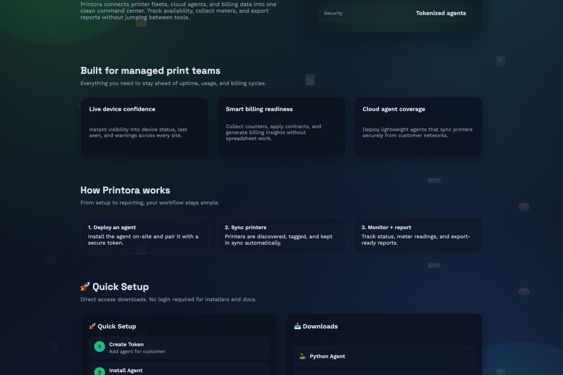Click the green step 2 badge for Install Agent
This screenshot has height=375, width=563.
[x=99, y=372]
